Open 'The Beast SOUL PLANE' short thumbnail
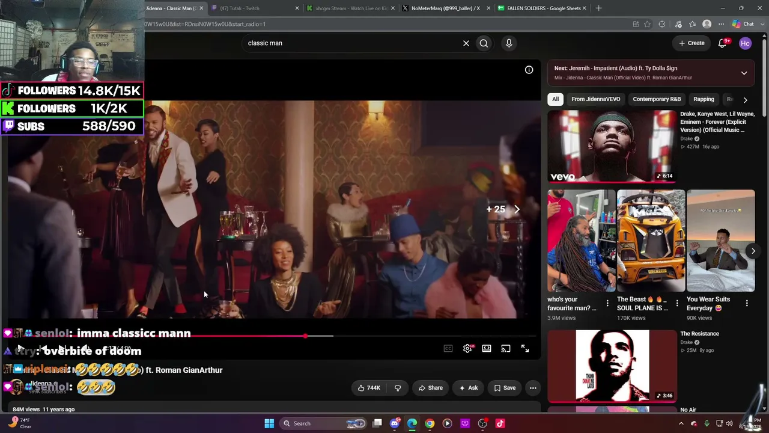 click(651, 241)
